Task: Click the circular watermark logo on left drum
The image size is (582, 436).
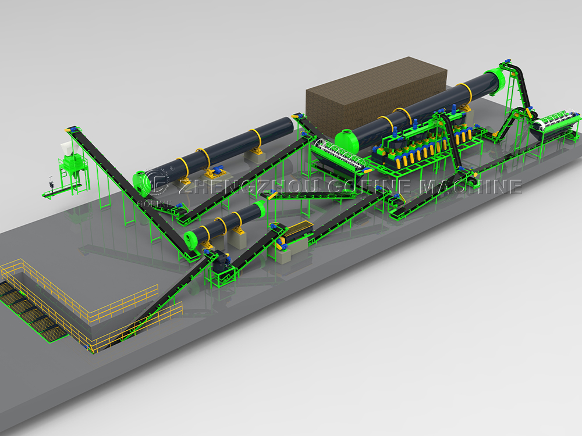Action: [156, 182]
